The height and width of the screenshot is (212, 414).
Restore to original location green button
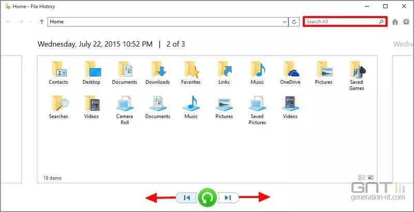coord(208,198)
